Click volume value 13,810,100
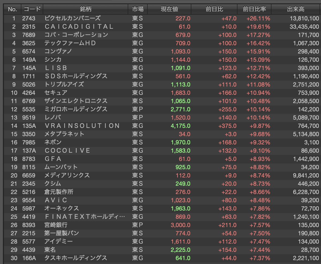Viewport: 321px width, 264px height. (304, 18)
